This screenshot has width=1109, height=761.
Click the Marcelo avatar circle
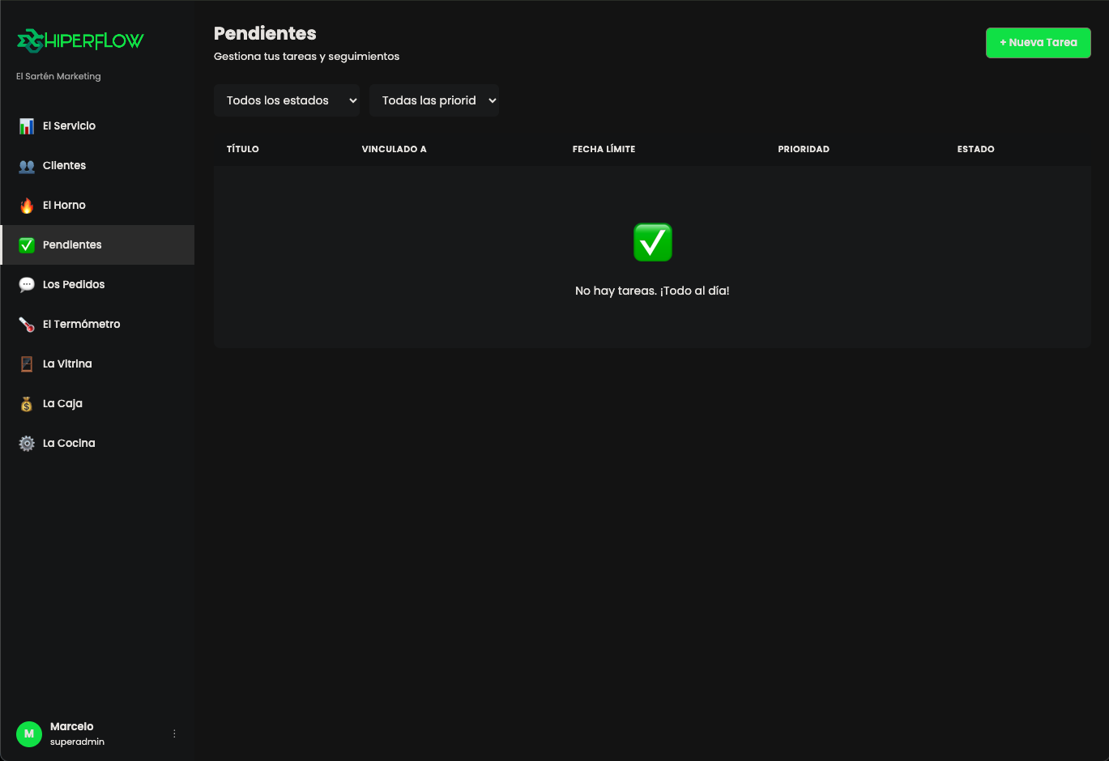click(29, 734)
